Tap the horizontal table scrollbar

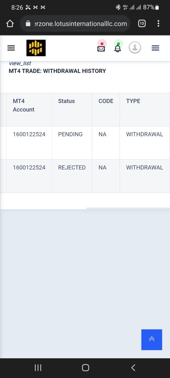[128, 208]
